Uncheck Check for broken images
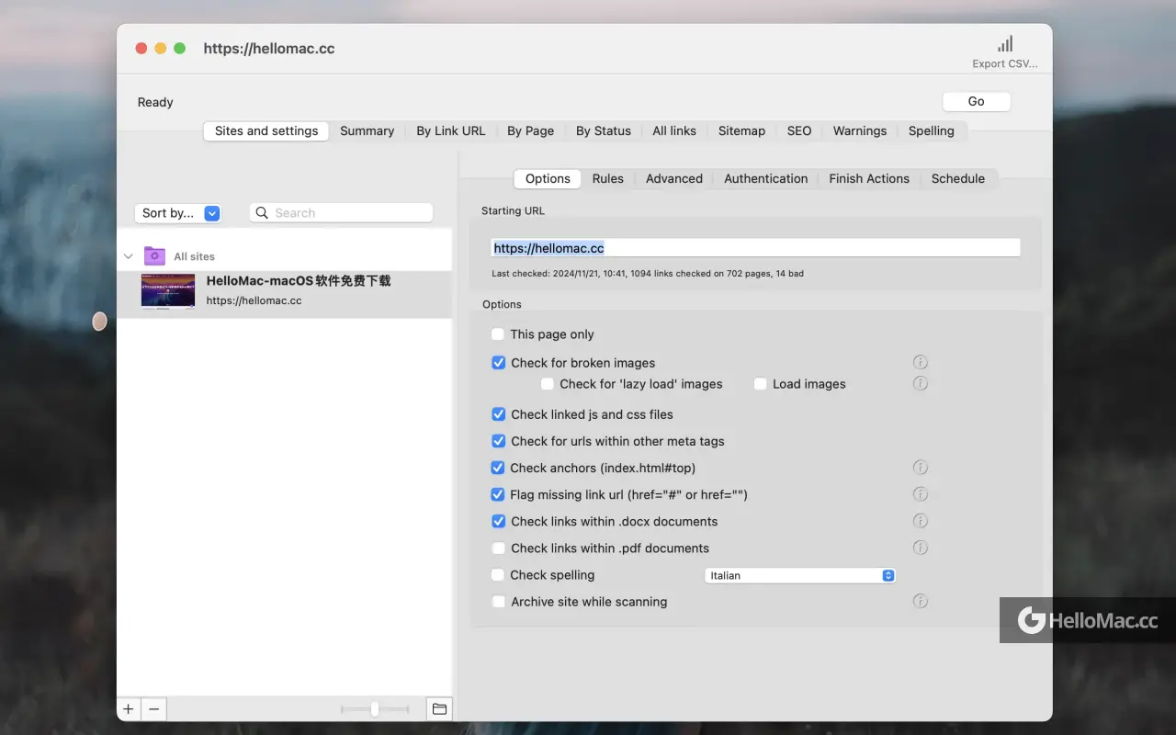This screenshot has height=735, width=1176. (498, 363)
